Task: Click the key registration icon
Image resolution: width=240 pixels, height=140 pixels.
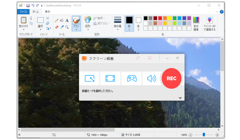Action: pos(137,58)
